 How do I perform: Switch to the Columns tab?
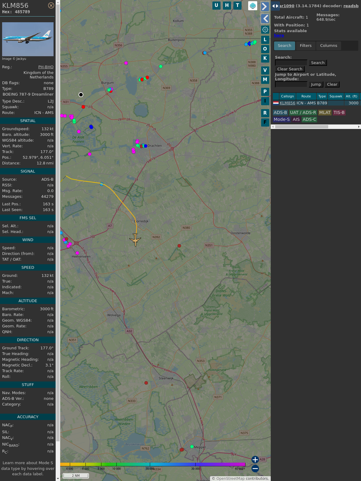(x=329, y=46)
